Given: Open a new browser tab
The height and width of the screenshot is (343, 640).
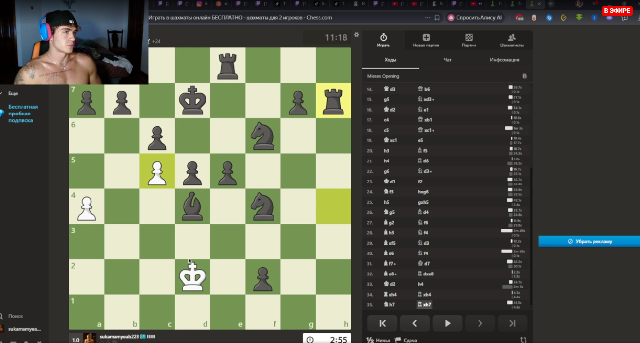Looking at the screenshot, I should [x=551, y=4].
